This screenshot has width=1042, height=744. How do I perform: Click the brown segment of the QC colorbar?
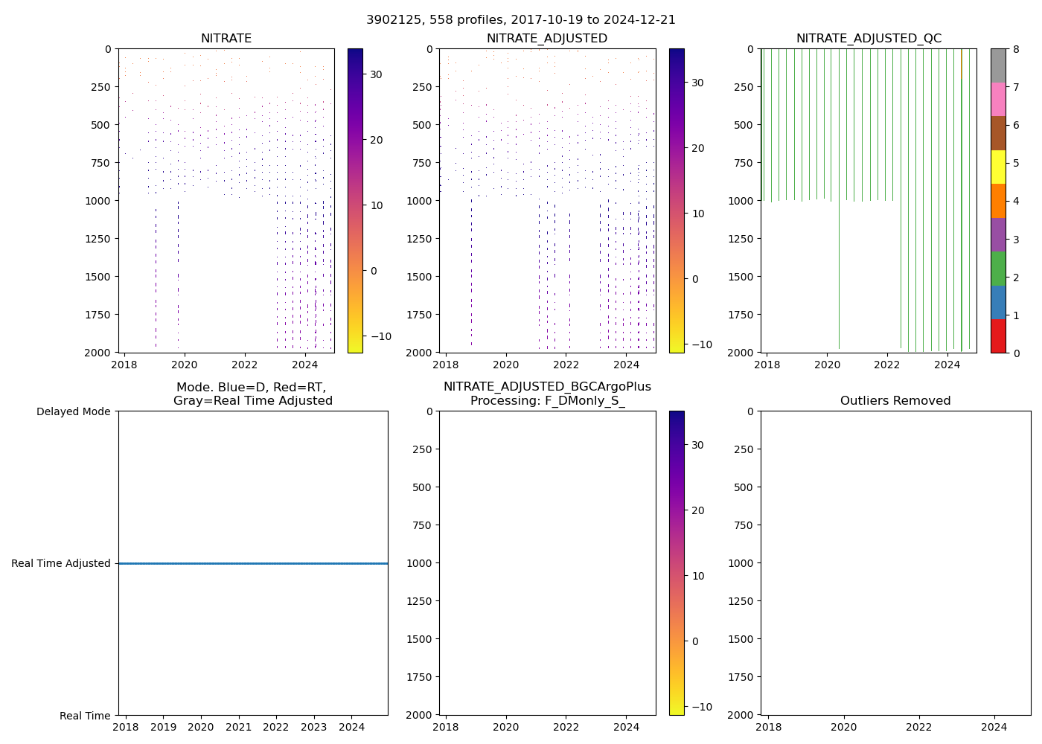point(998,133)
